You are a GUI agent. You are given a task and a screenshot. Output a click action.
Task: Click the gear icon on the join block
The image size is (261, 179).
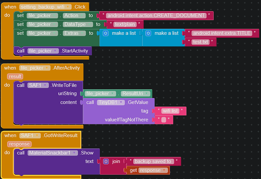pos(106,161)
